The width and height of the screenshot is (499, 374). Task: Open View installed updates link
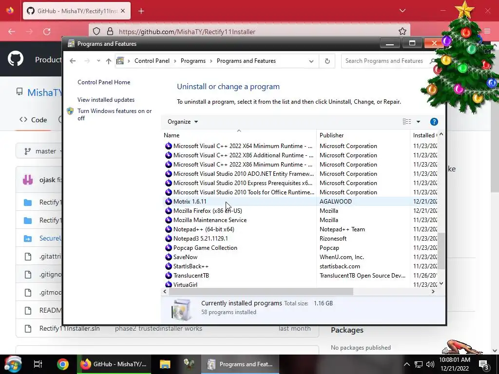tap(106, 99)
